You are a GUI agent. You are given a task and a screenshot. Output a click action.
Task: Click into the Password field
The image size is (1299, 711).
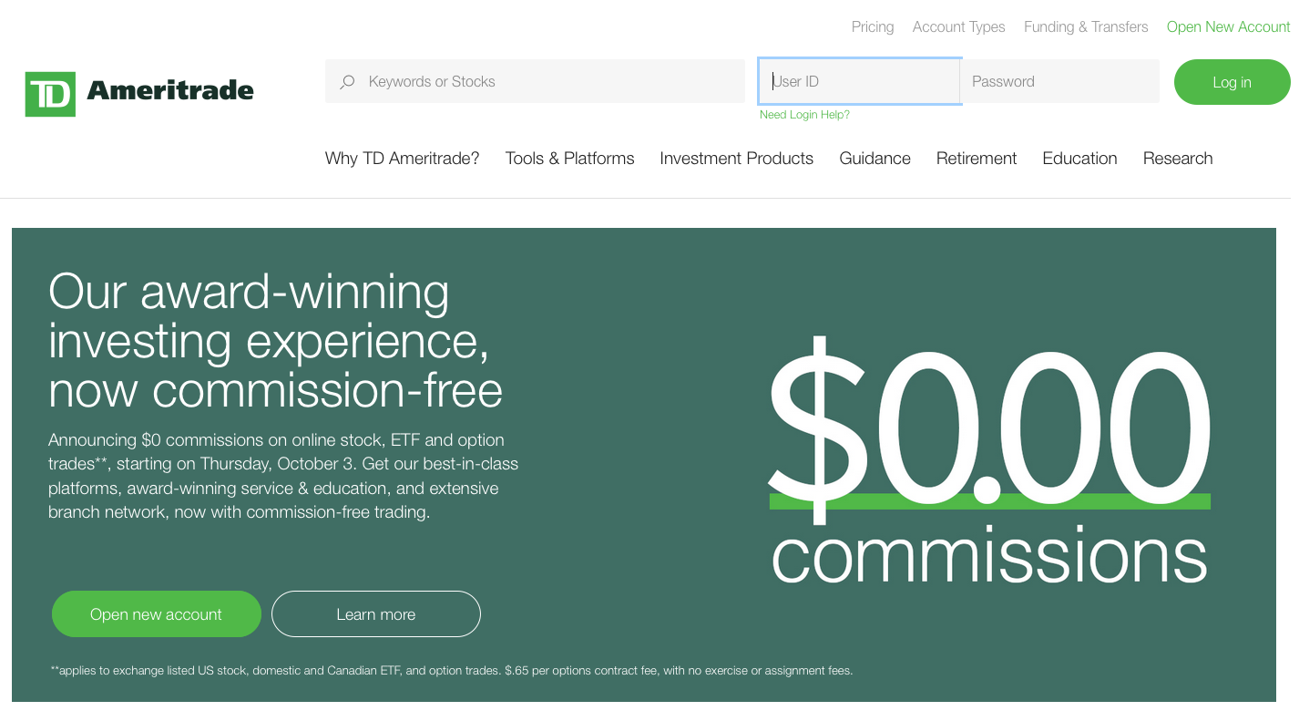tap(1059, 81)
